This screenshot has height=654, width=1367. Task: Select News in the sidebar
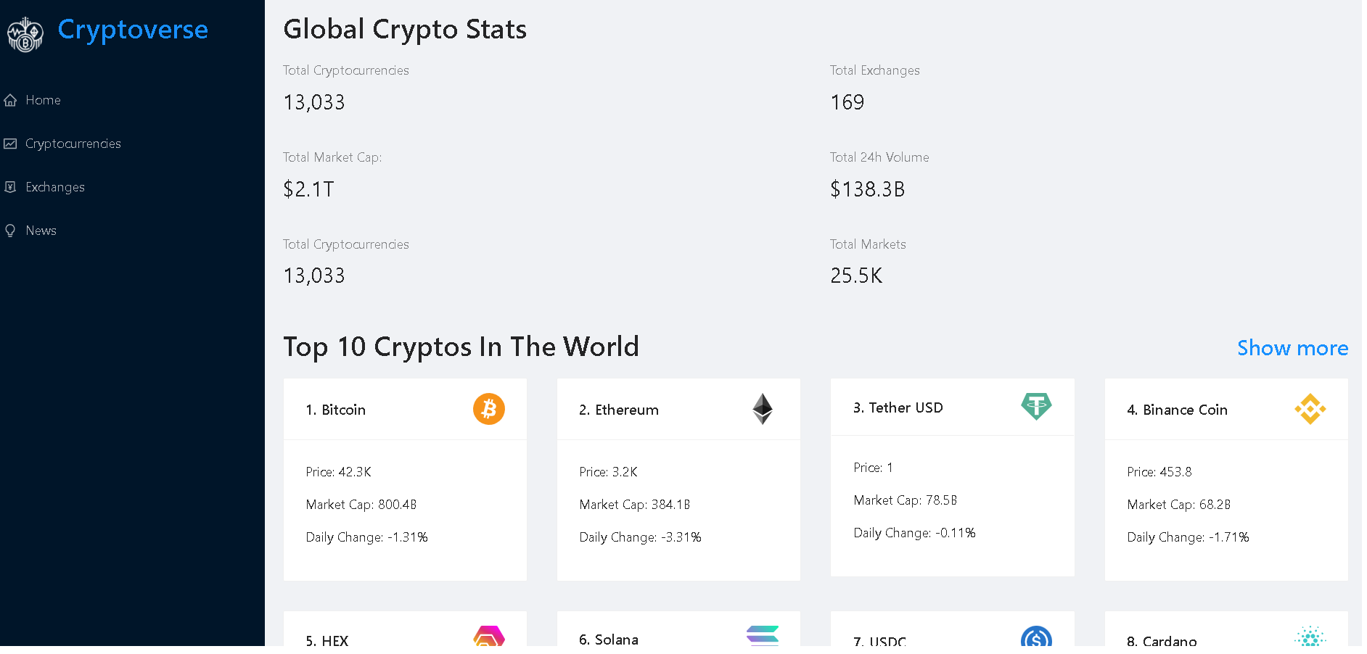[41, 231]
